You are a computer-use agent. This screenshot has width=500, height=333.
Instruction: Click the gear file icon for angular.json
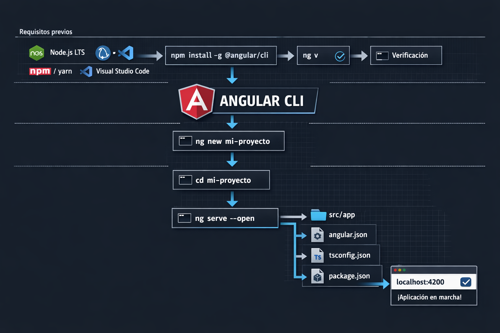(x=317, y=235)
